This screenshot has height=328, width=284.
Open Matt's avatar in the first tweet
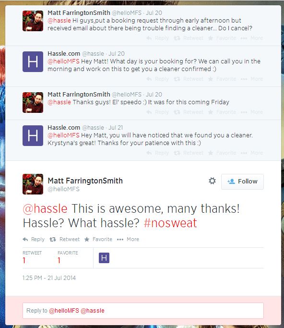[33, 21]
